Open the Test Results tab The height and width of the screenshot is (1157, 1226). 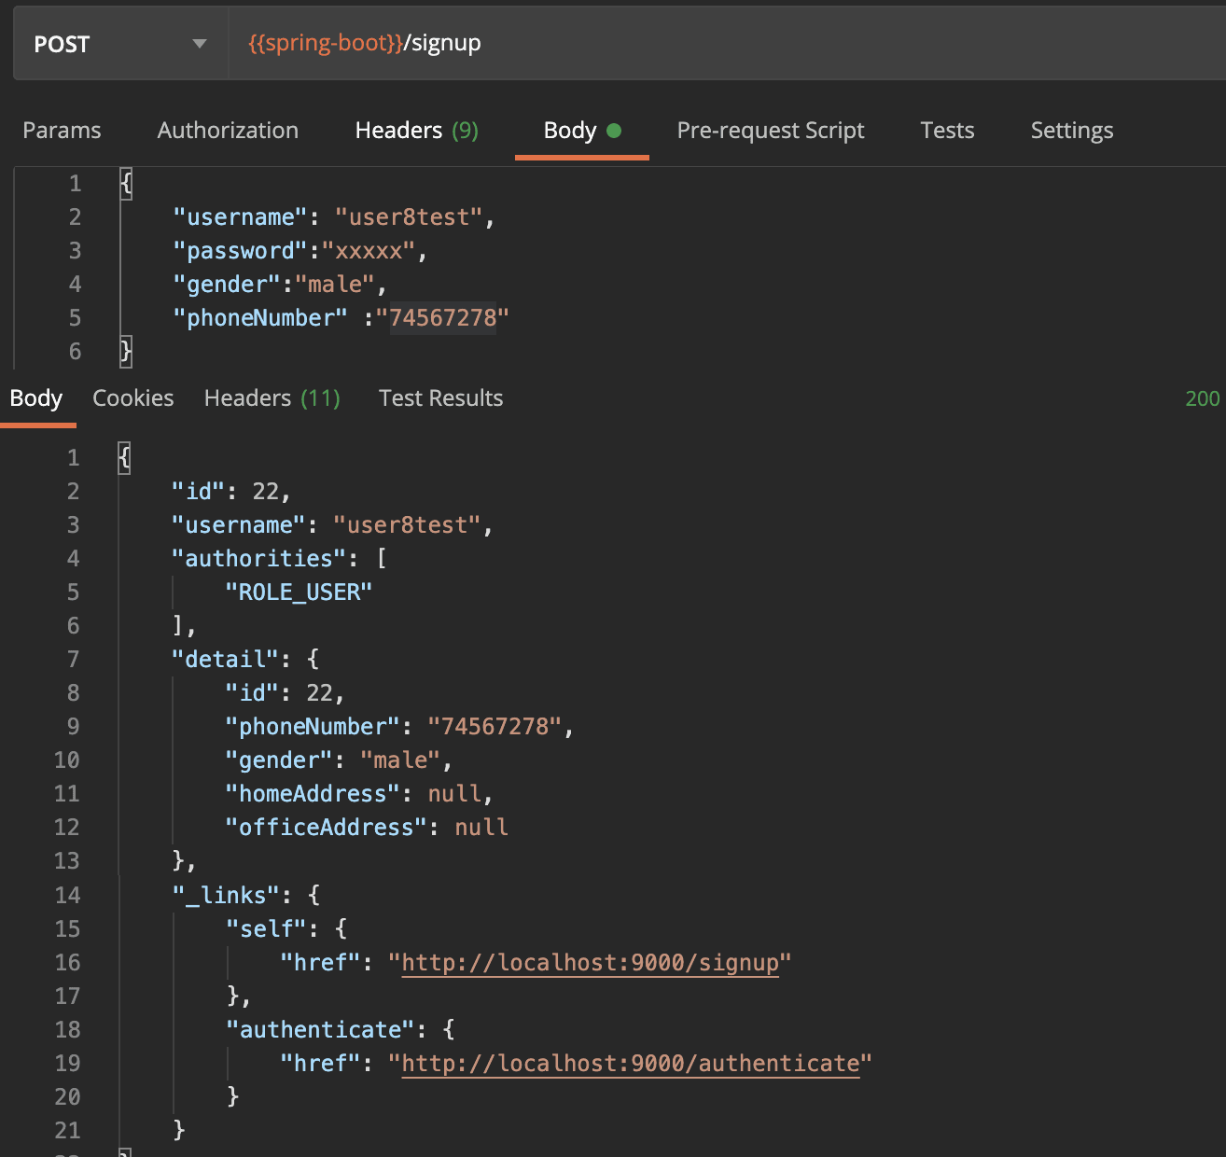click(x=441, y=398)
